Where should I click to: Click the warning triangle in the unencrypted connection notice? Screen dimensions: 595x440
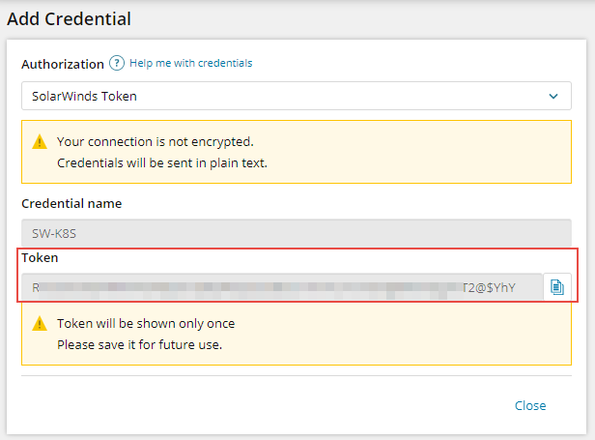39,141
